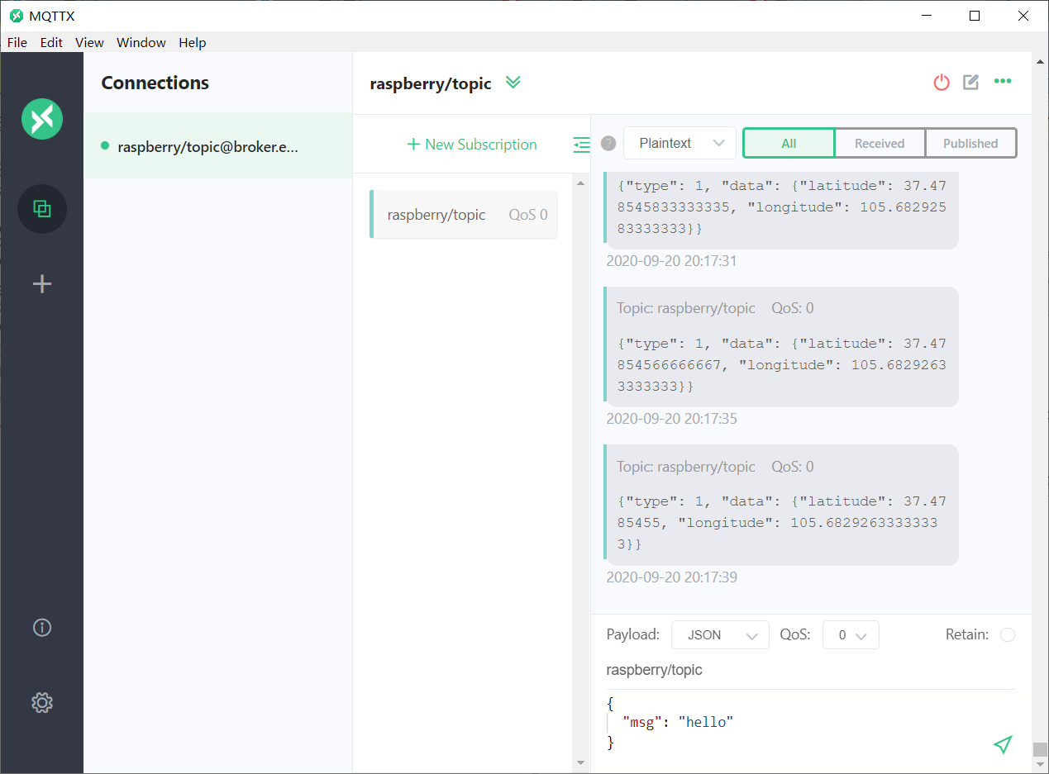Open the Connections page icon

pos(42,209)
